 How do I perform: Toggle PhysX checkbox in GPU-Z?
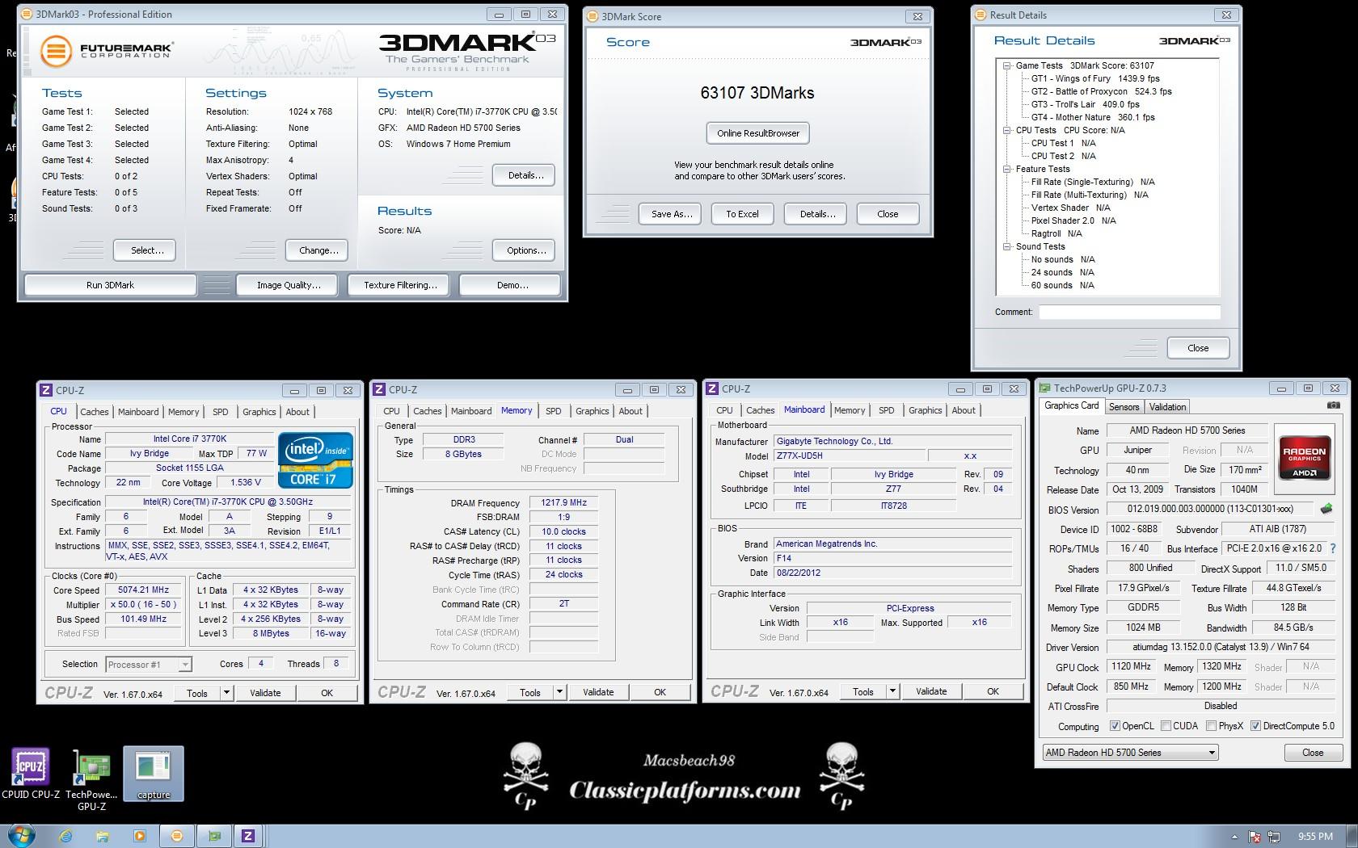click(x=1211, y=726)
